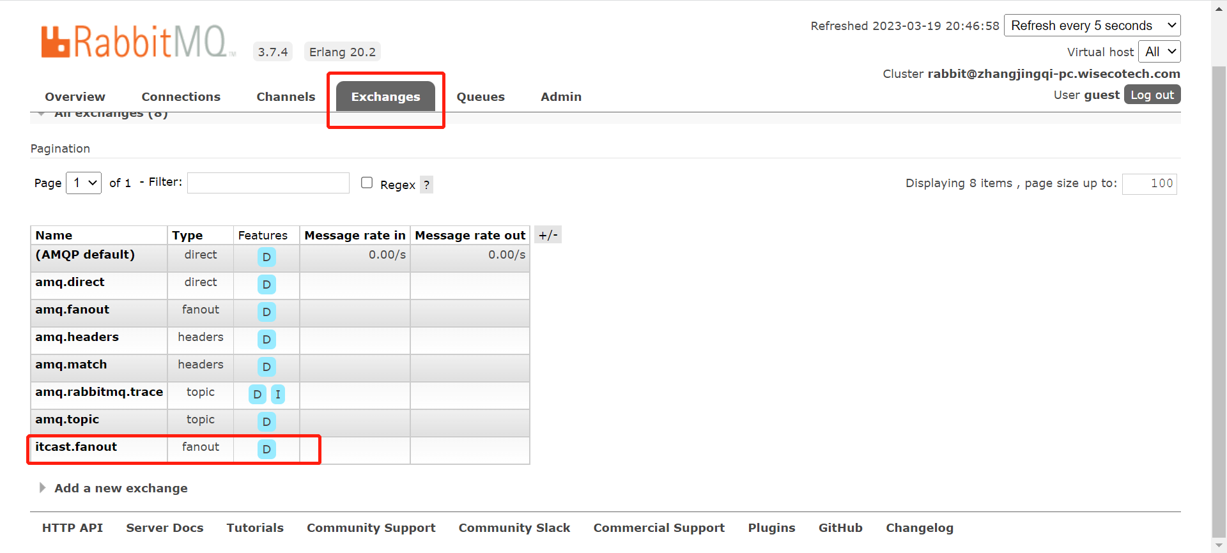Click the D badge in the amq.fanout row
1227x553 pixels.
pyautogui.click(x=266, y=312)
